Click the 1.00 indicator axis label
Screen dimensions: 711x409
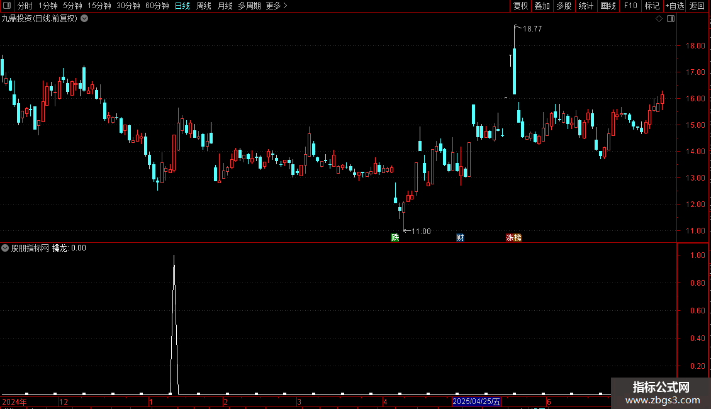click(x=697, y=255)
